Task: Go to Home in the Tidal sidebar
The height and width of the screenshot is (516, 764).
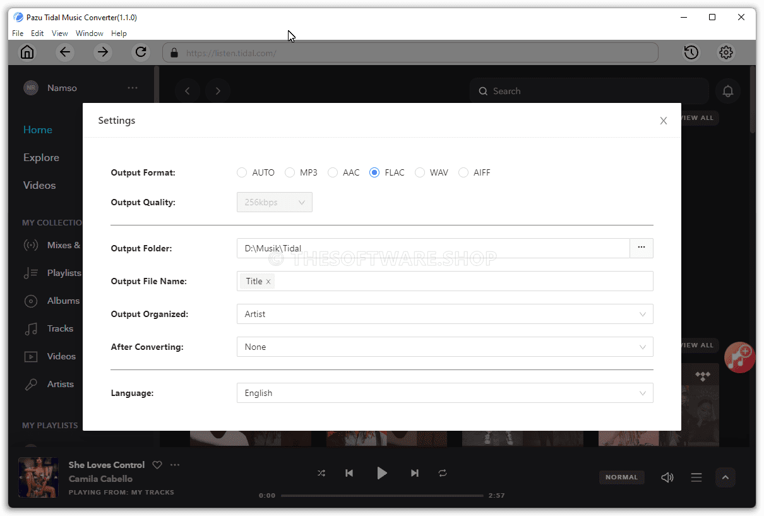Action: click(38, 129)
